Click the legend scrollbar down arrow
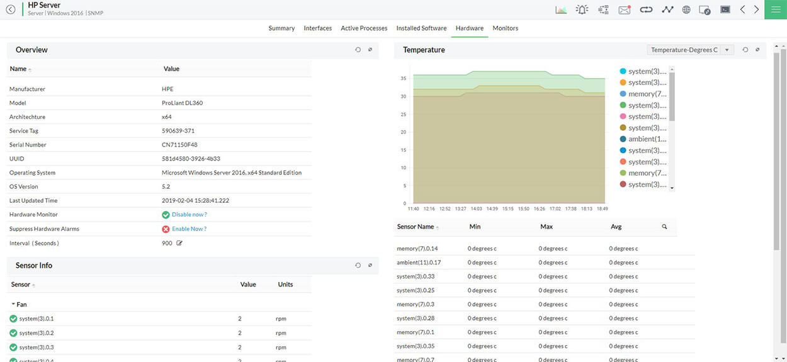The height and width of the screenshot is (362, 787). (x=672, y=188)
